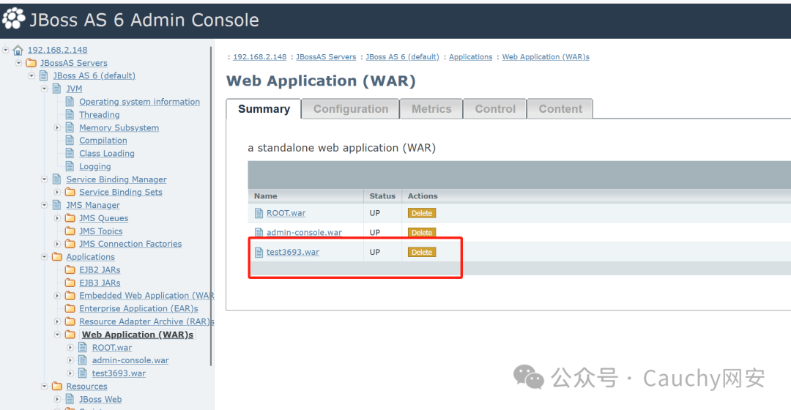Viewport: 791px width, 410px height.
Task: Click the page icon beside Operating system information
Action: [70, 101]
